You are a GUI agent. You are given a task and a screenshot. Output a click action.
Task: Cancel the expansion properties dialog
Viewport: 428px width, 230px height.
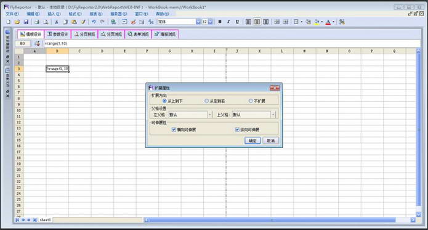[271, 141]
